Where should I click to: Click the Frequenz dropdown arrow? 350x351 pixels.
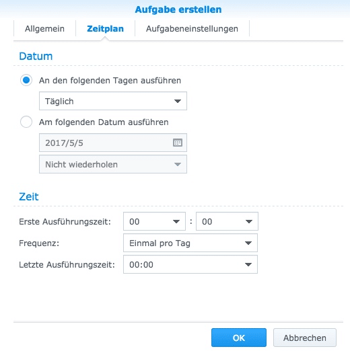248,243
